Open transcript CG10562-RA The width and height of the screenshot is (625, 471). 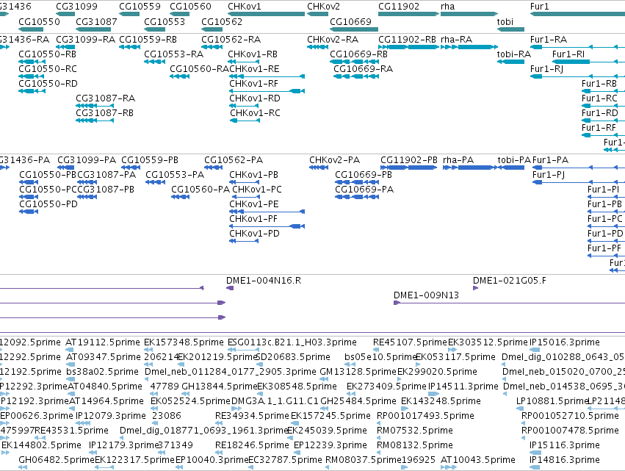[231, 40]
